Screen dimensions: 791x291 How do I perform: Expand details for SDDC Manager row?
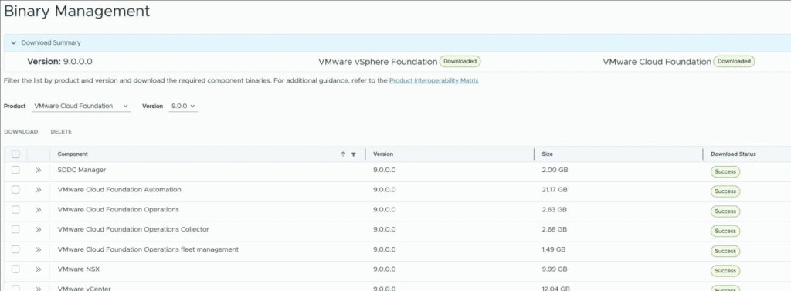tap(39, 170)
